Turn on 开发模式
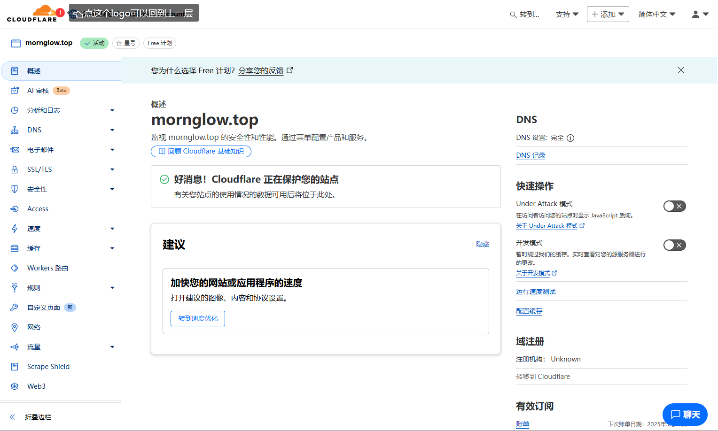The width and height of the screenshot is (718, 431). [674, 245]
